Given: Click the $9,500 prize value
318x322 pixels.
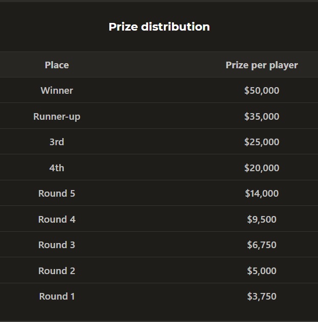Looking at the screenshot, I should pos(262,220).
